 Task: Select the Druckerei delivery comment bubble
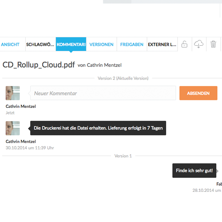click(98, 128)
